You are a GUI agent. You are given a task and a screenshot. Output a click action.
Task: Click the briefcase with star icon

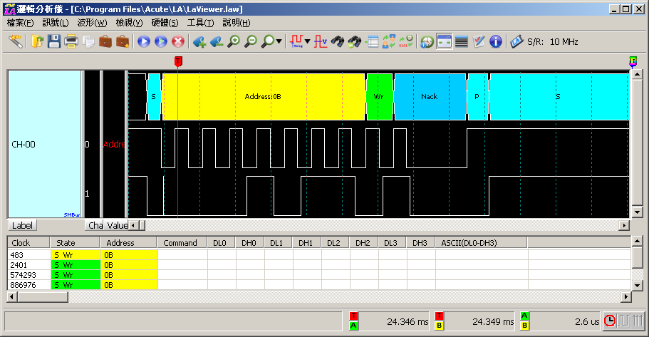pos(122,41)
